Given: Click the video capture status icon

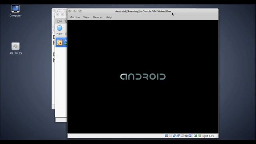Looking at the screenshot, I should [186, 136].
